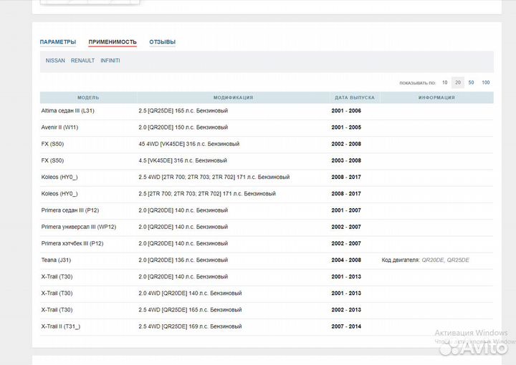Click the Avenir II (W11) model
The height and width of the screenshot is (365, 516).
tap(61, 127)
